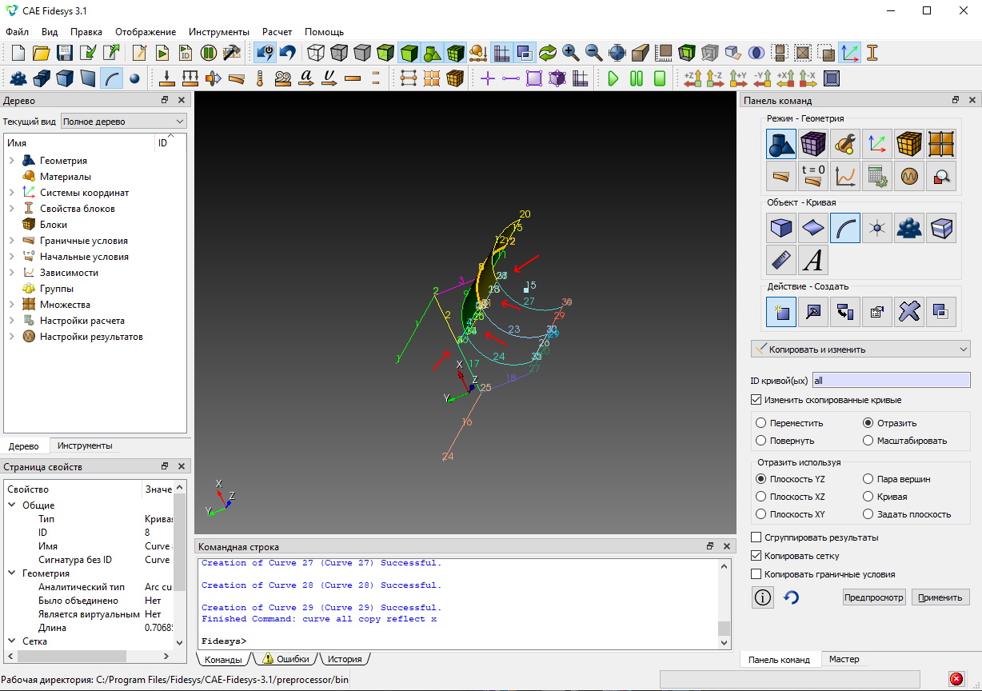Expand 'Настройки расчета' tree node
Screen dimensions: 982x691
tap(12, 321)
